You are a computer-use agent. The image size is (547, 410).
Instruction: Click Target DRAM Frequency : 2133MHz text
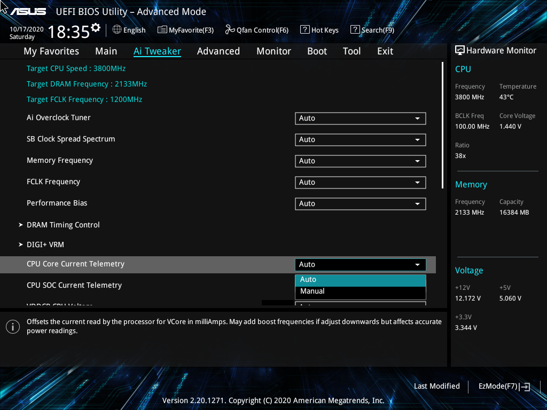point(87,84)
